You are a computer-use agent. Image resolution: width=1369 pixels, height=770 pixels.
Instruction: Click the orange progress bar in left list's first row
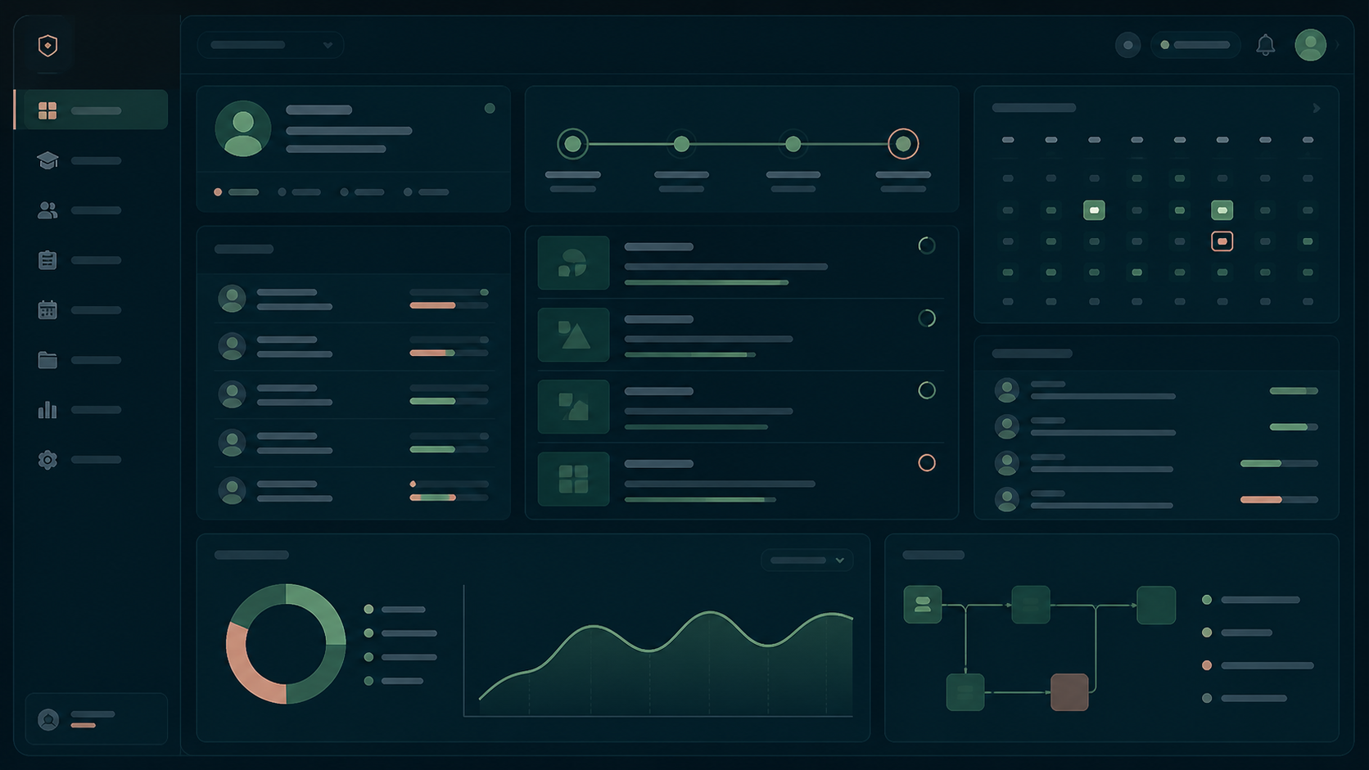pyautogui.click(x=432, y=305)
